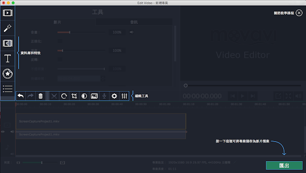
Task: Click the picture icon in toolbar
Action: [x=94, y=96]
